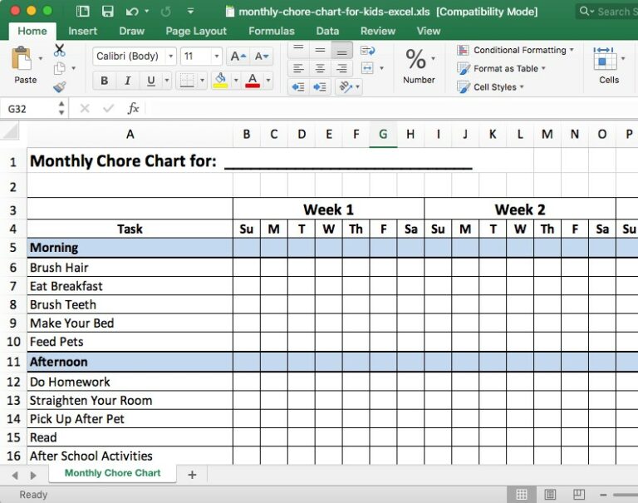Click the Save floppy disk icon
The height and width of the screenshot is (503, 638).
[107, 12]
